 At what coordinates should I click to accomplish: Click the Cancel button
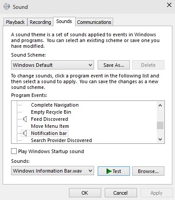(x=121, y=193)
